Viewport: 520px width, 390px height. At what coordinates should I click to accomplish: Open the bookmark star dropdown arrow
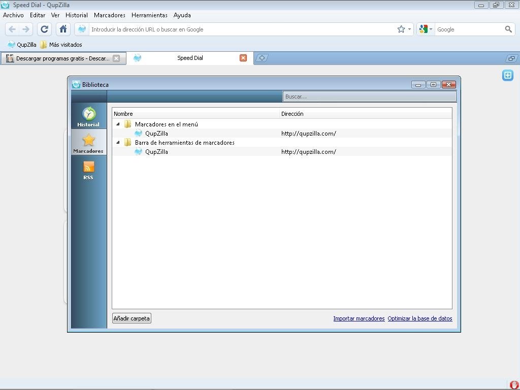pos(409,29)
